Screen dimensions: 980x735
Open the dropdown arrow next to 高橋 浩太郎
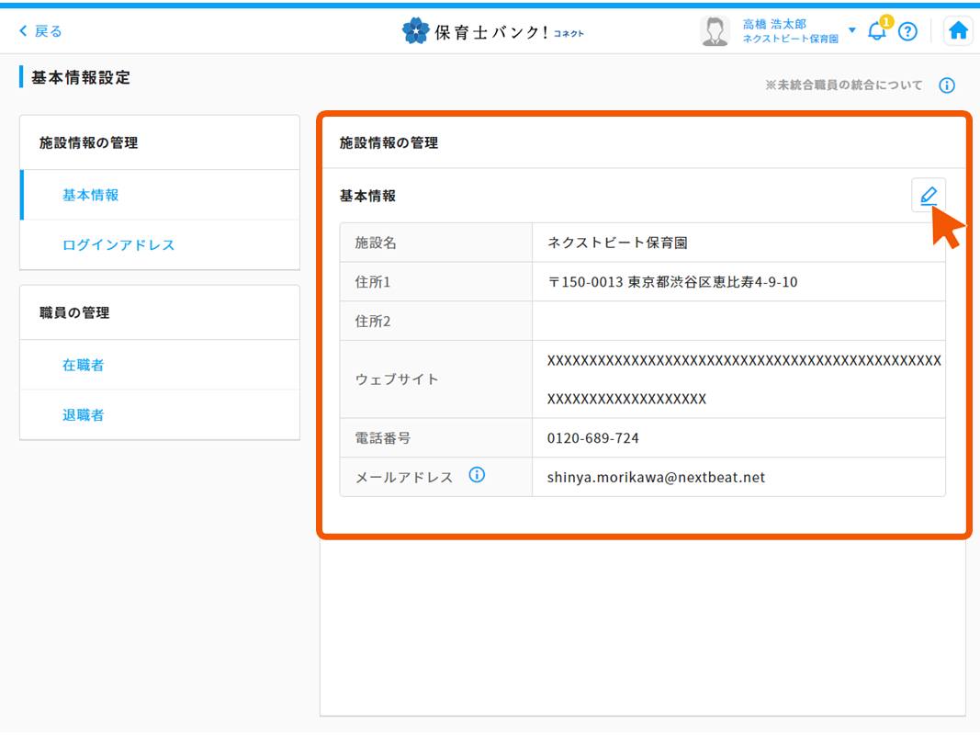851,29
